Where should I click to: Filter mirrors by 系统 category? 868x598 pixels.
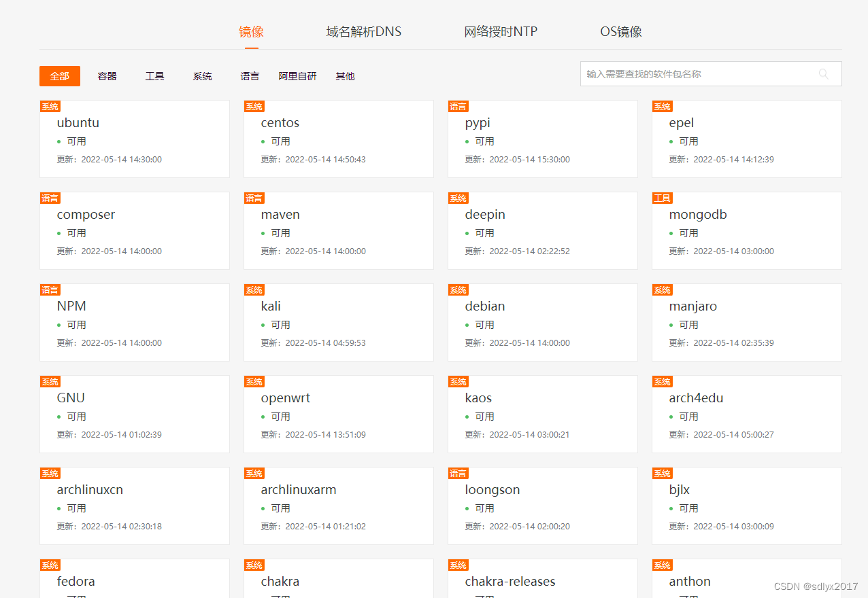point(203,76)
